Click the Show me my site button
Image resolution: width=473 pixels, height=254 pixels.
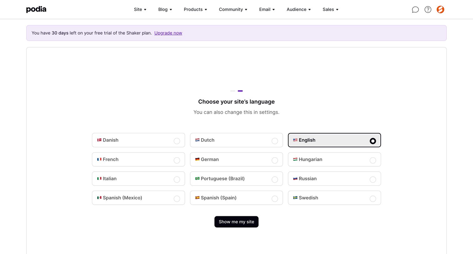(x=236, y=222)
